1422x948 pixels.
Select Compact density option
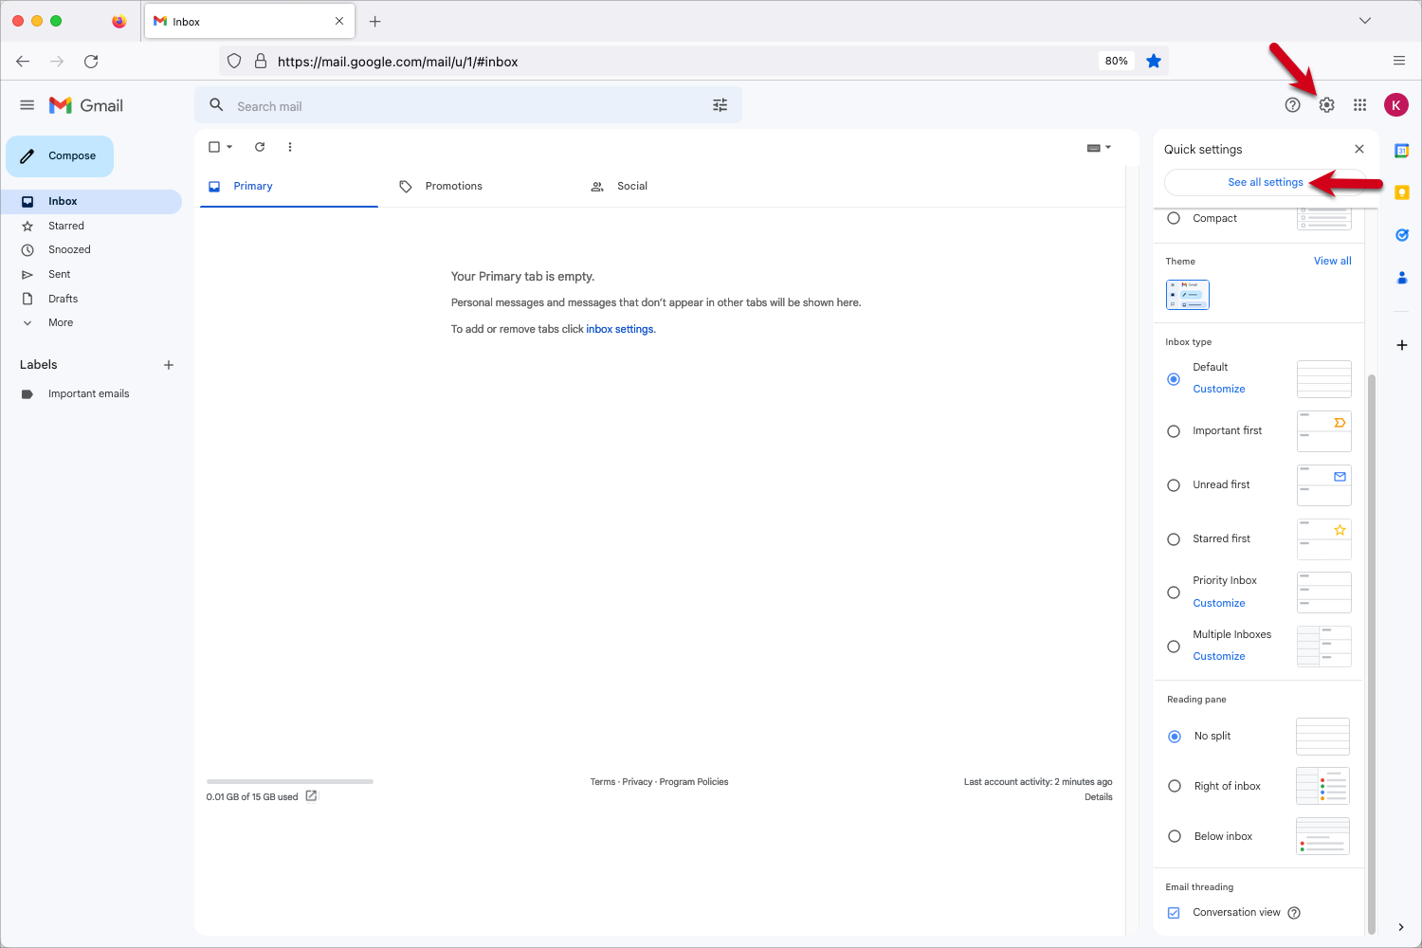[x=1174, y=218]
